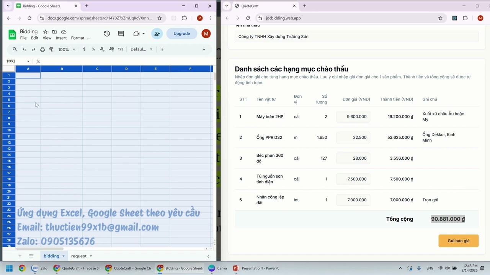Click the Undo arrow in Sheets toolbar
The height and width of the screenshot is (275, 490).
click(x=24, y=49)
